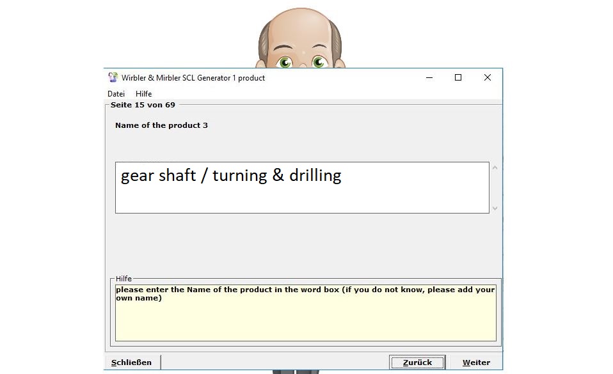Click the Hilfe group box label
The image size is (613, 374).
123,279
